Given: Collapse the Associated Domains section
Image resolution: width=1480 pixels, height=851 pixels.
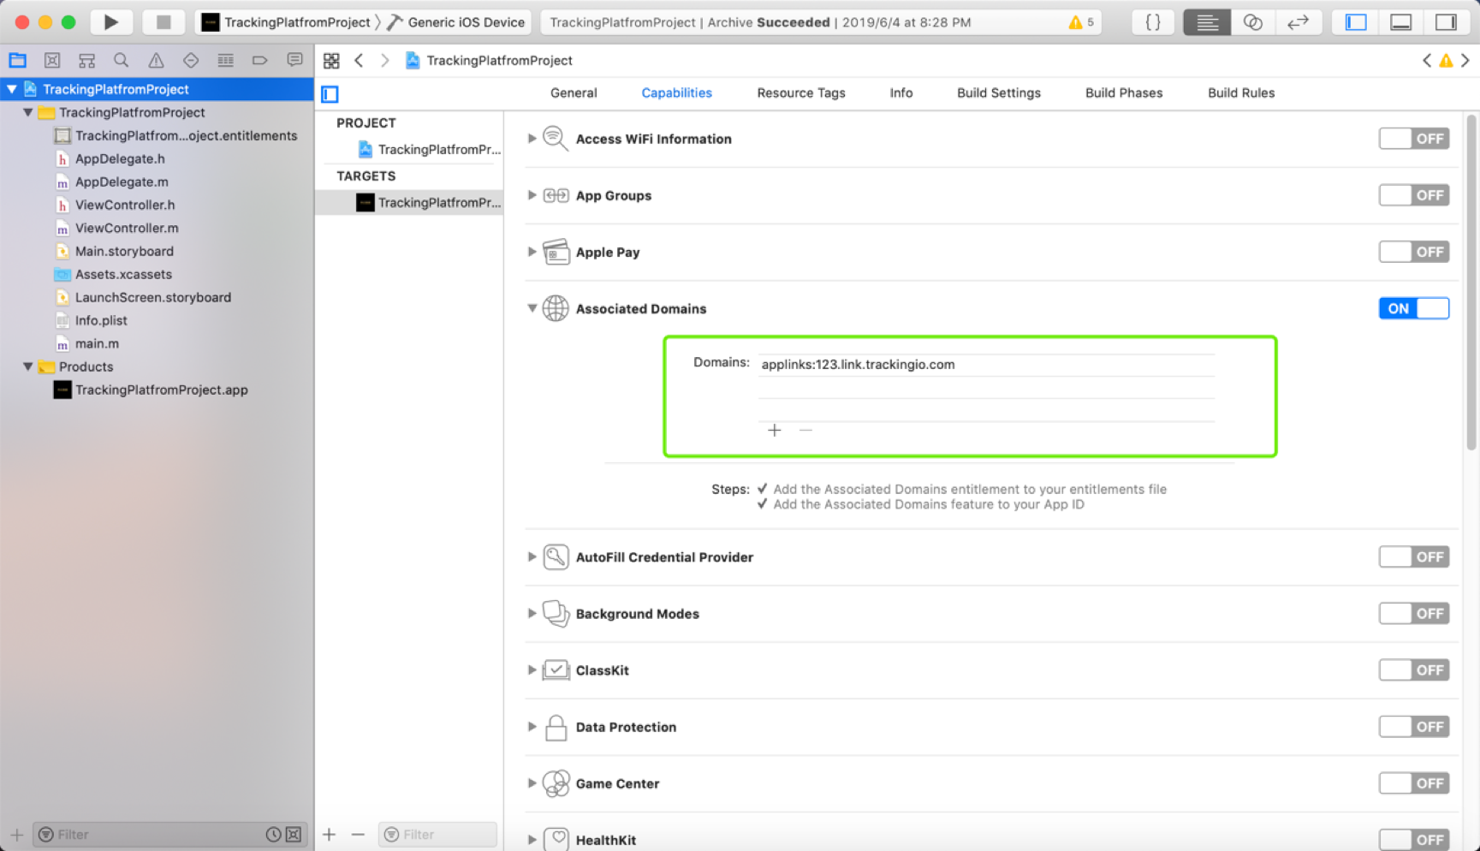Looking at the screenshot, I should (532, 308).
